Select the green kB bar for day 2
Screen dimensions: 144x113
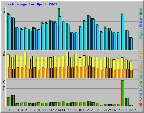click(13, 101)
